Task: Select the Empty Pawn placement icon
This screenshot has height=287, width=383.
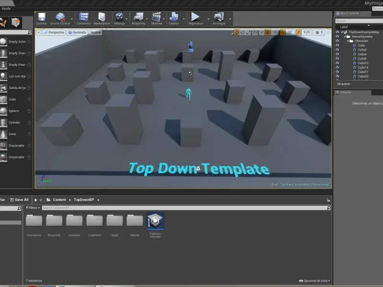Action: [3, 65]
